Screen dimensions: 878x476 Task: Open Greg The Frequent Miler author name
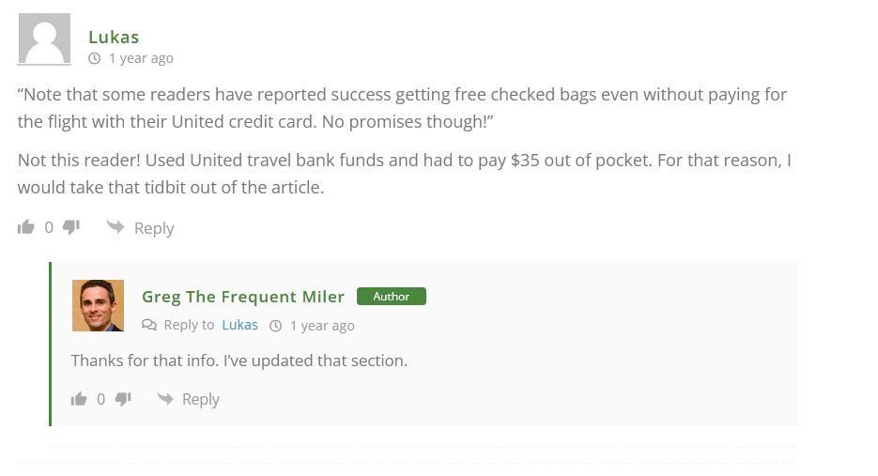(243, 297)
